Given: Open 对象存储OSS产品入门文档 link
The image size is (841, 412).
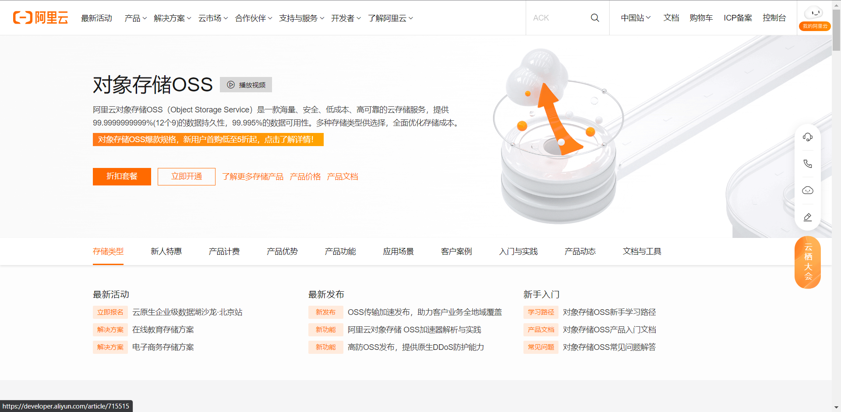Looking at the screenshot, I should pyautogui.click(x=609, y=330).
